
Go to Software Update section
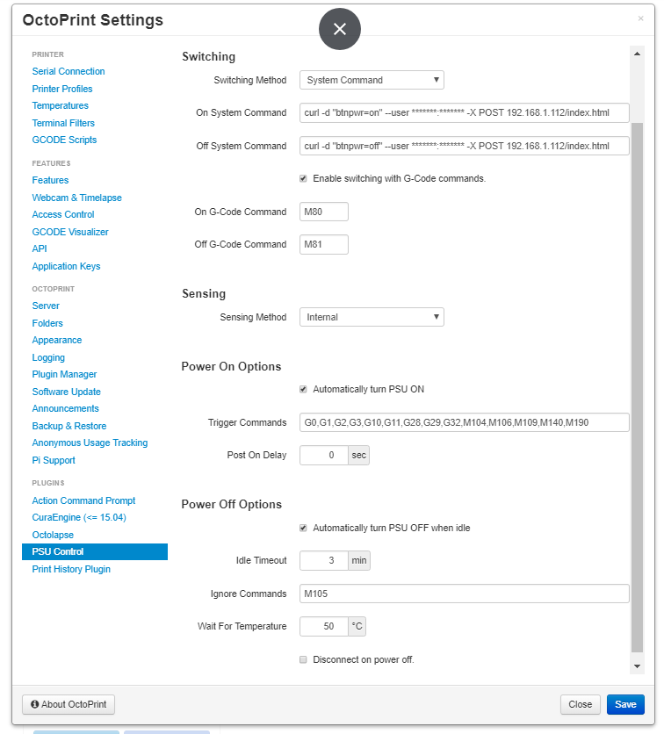(x=67, y=392)
